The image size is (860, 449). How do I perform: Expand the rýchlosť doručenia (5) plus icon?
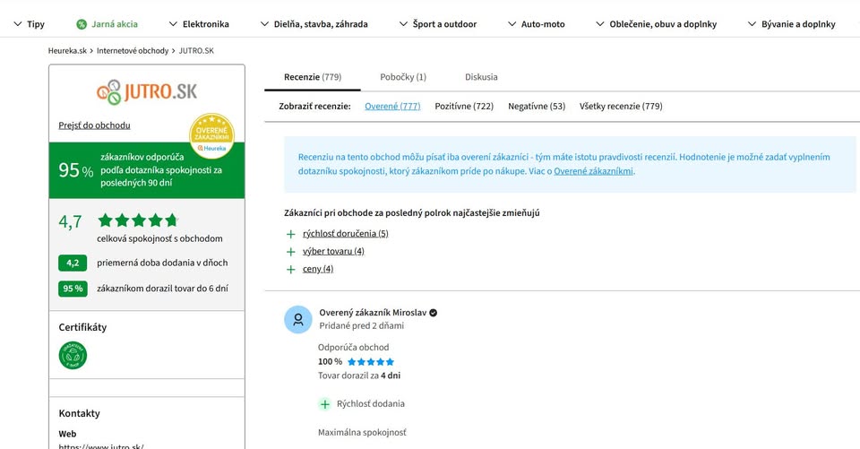tap(290, 235)
